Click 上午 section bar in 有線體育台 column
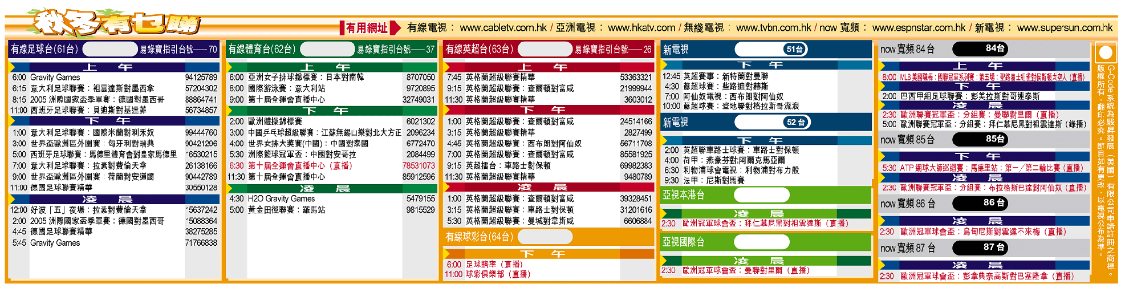The height and width of the screenshot is (288, 1125). click(x=332, y=67)
